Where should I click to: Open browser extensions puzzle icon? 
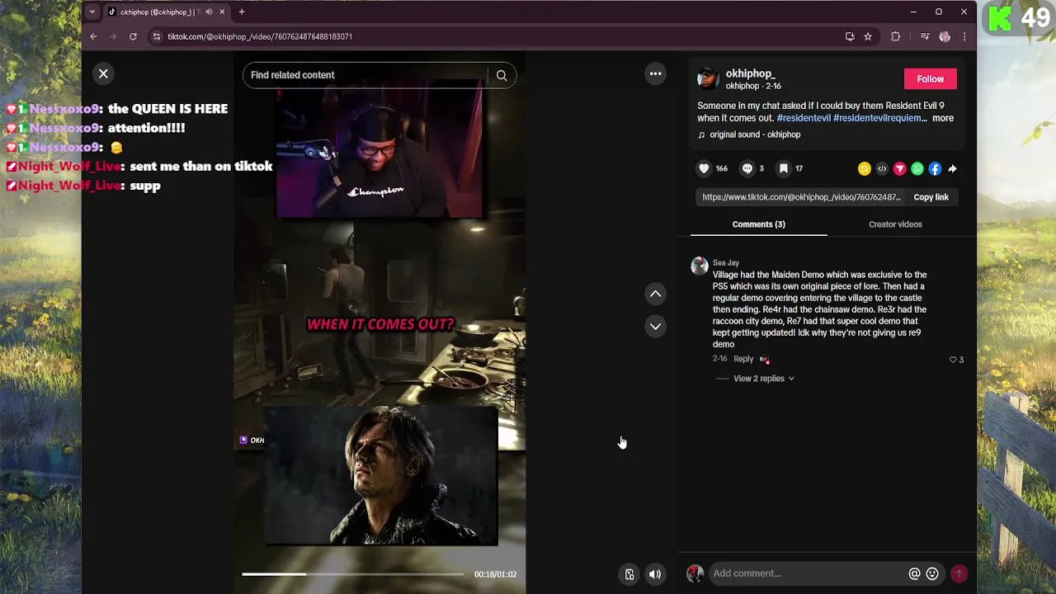click(895, 36)
